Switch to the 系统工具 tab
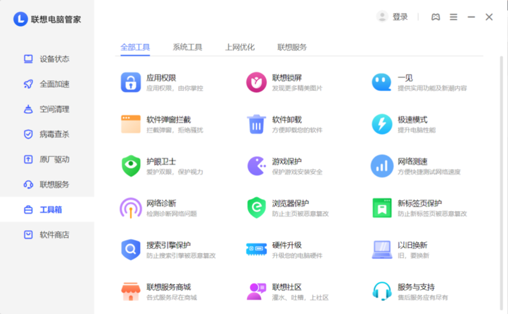Viewport: 508px width, 314px height. click(x=187, y=47)
